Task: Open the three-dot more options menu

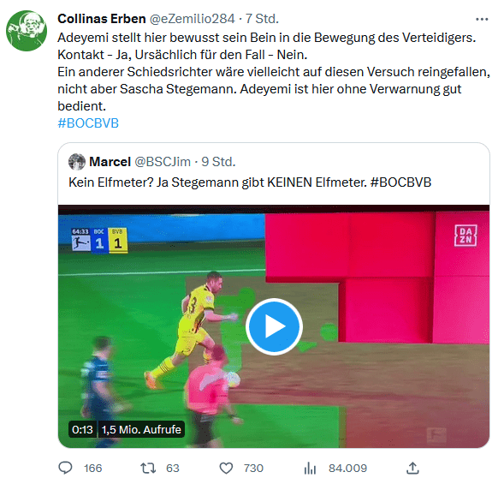Action: coord(482,20)
